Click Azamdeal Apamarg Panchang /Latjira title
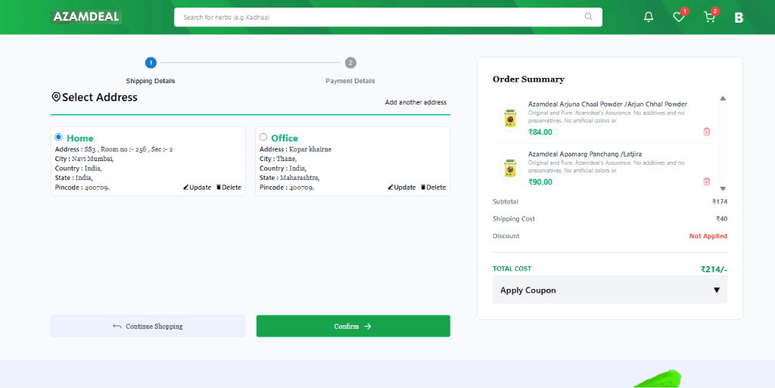This screenshot has height=388, width=775. 585,154
